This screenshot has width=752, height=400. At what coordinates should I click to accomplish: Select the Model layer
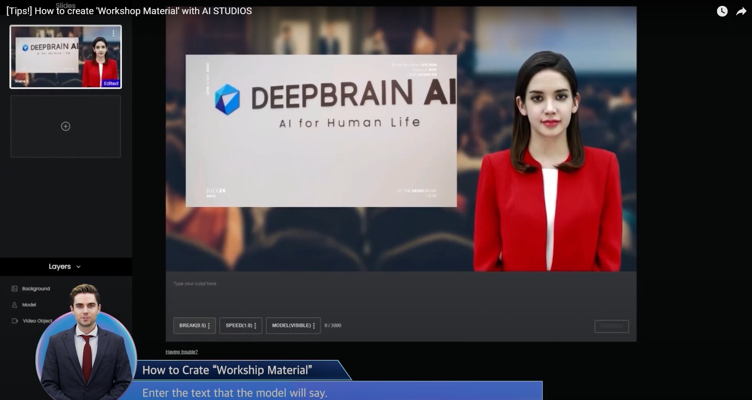[x=29, y=305]
